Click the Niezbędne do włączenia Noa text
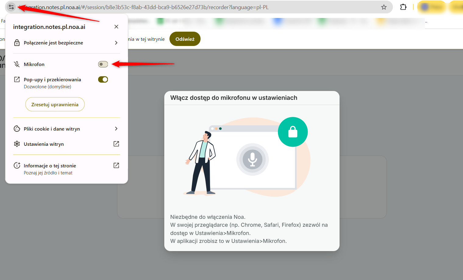Image resolution: width=463 pixels, height=280 pixels. (x=208, y=217)
